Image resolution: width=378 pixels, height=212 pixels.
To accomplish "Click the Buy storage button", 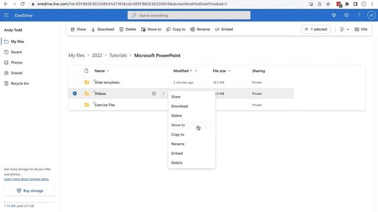I will pyautogui.click(x=30, y=191).
